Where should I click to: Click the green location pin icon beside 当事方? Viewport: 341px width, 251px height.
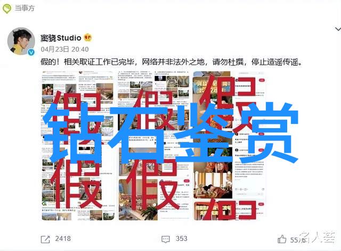coord(7,9)
